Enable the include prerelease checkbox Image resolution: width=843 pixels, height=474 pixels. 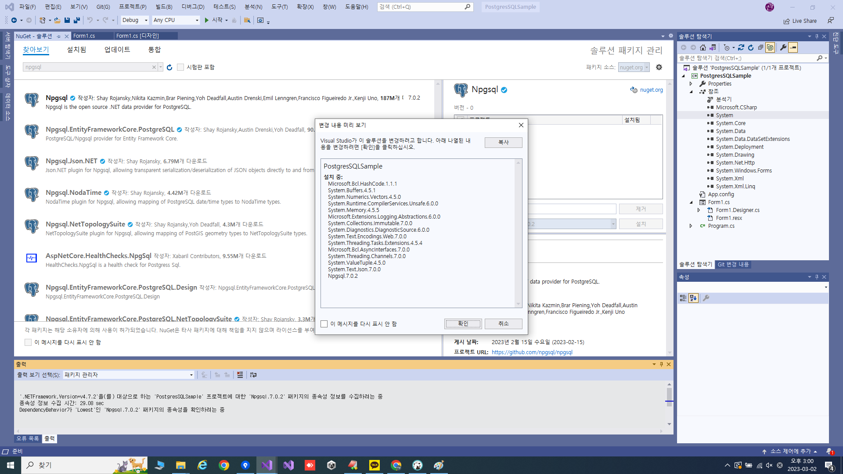pyautogui.click(x=180, y=67)
